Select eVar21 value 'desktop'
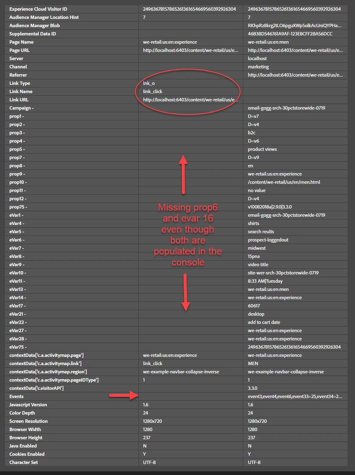 [256, 314]
